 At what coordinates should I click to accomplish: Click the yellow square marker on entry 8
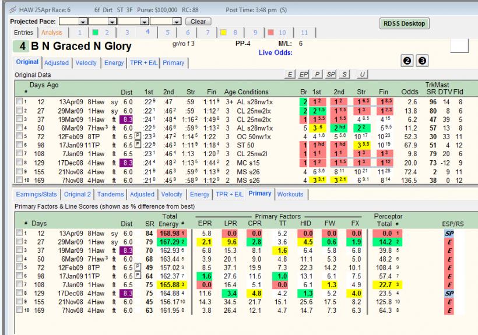tap(223, 32)
